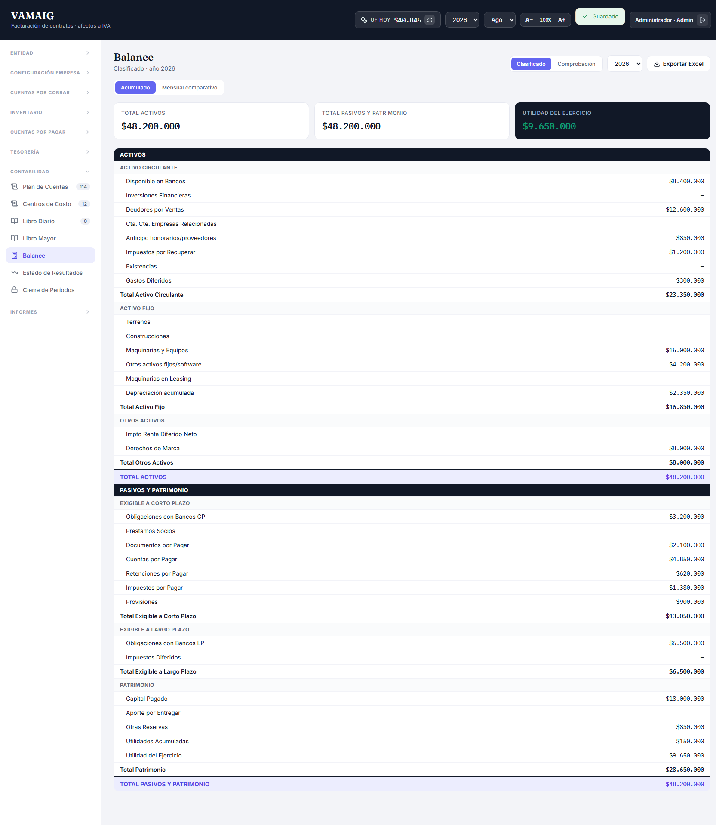
Task: Click the Capital Pagado row
Action: pos(412,699)
